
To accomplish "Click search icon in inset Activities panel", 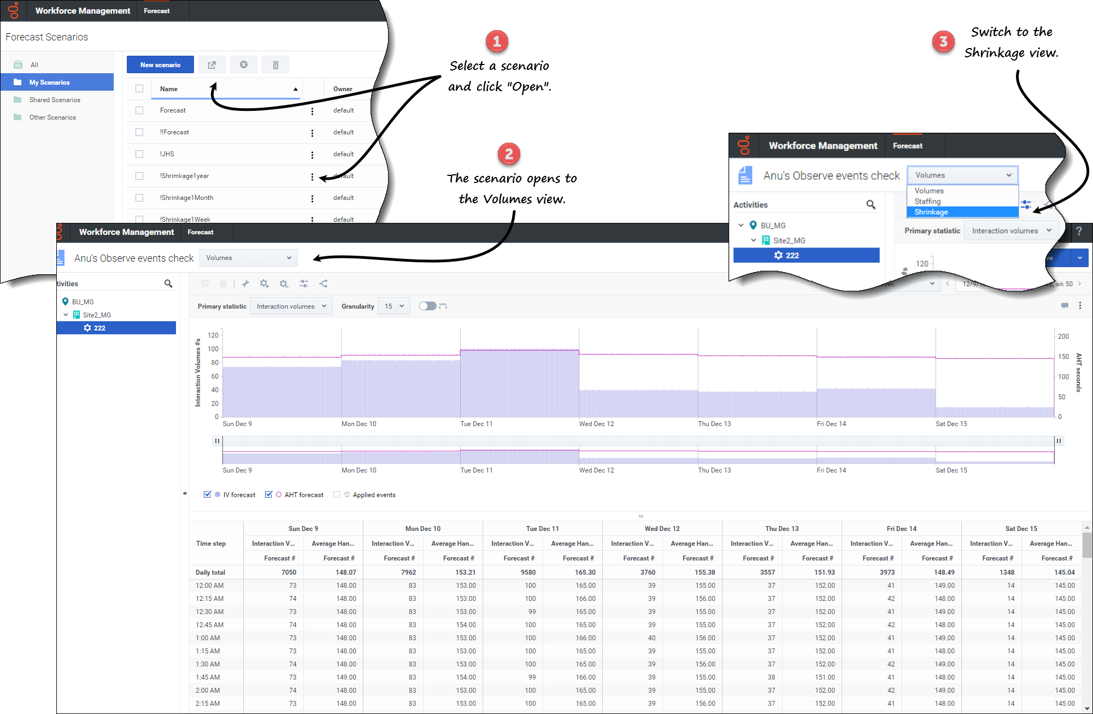I will pos(871,204).
